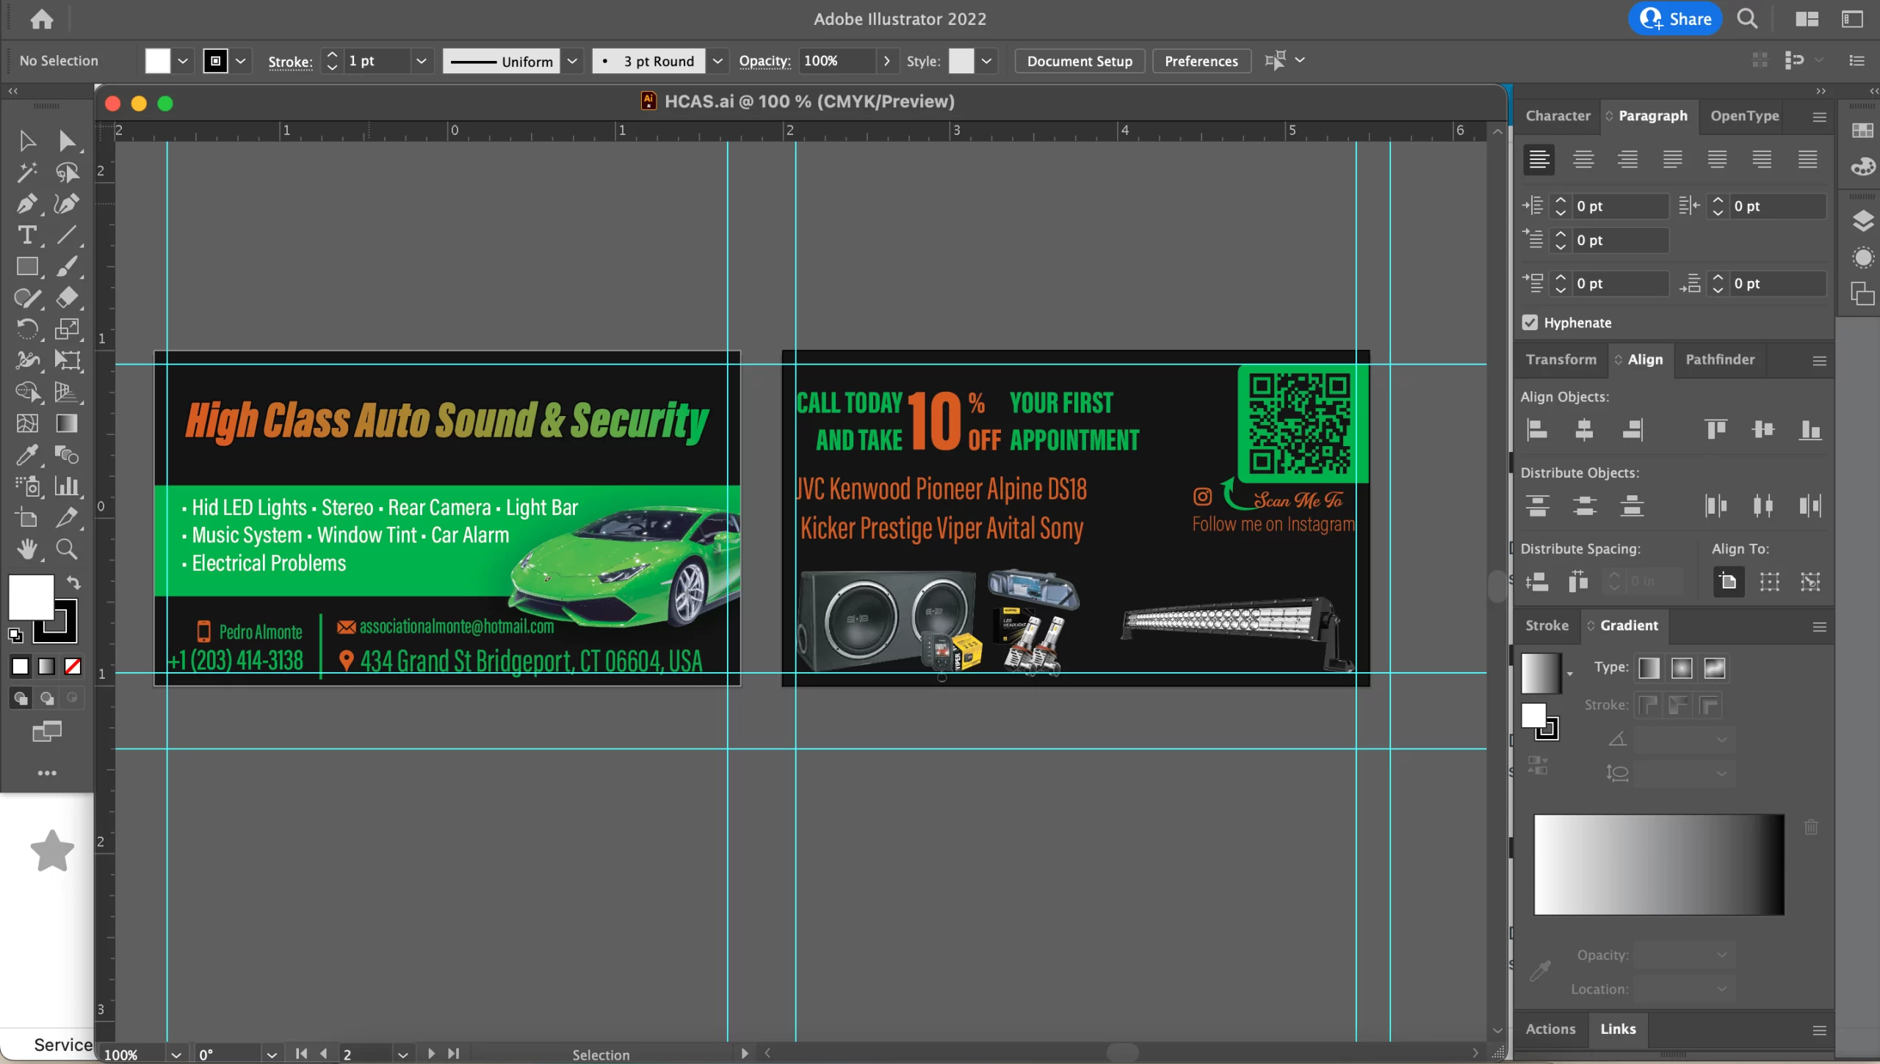Switch to the Character tab
The image size is (1880, 1064).
pyautogui.click(x=1558, y=116)
